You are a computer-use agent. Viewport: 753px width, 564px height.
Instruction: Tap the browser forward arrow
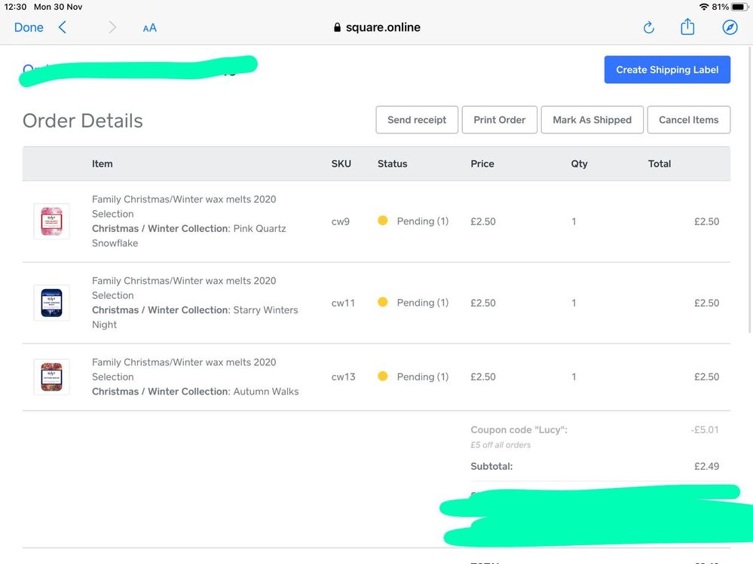(x=112, y=28)
